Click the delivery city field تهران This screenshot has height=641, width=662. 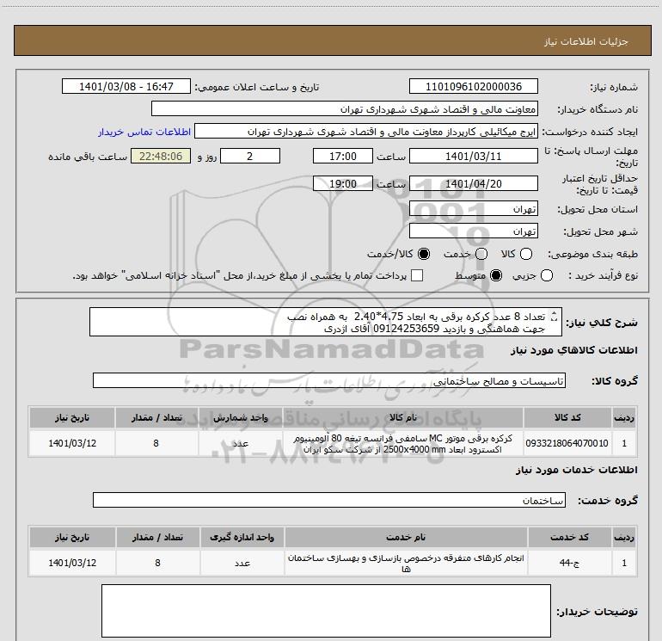pos(473,231)
